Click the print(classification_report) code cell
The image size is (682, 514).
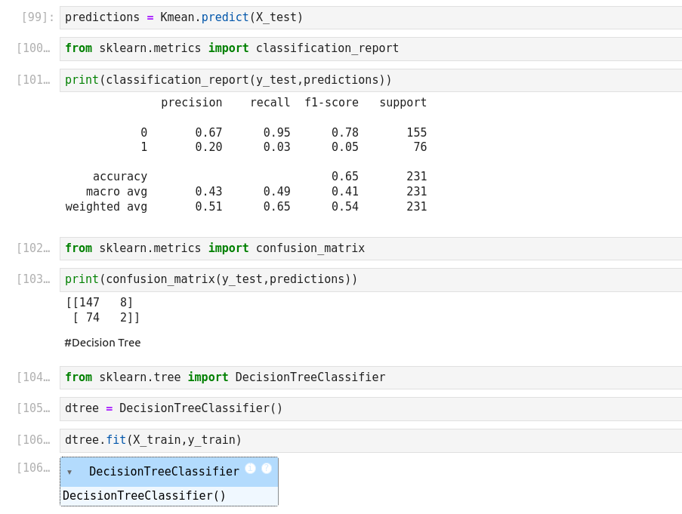370,80
